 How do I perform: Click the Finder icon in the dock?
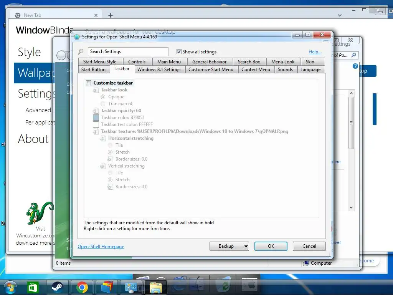coord(198,285)
